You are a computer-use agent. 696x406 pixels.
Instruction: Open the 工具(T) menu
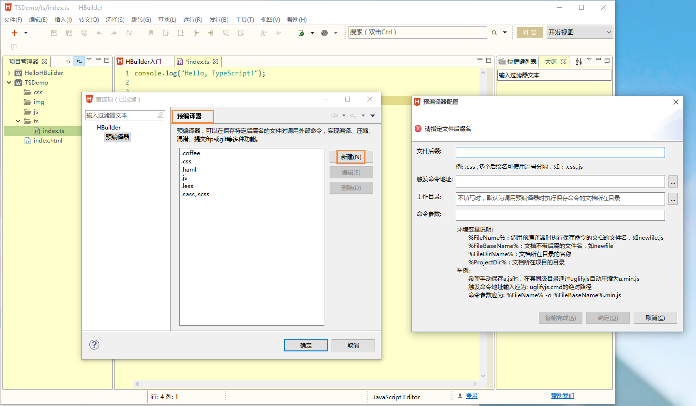click(x=245, y=19)
